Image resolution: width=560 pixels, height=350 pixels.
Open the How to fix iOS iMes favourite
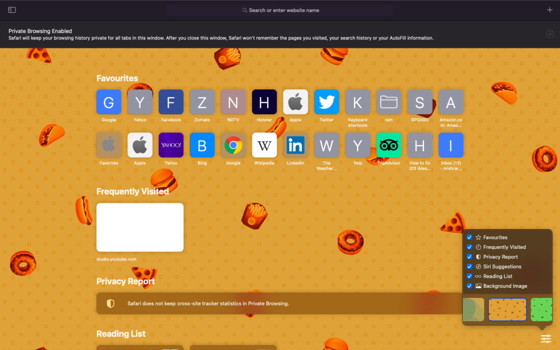pos(419,145)
